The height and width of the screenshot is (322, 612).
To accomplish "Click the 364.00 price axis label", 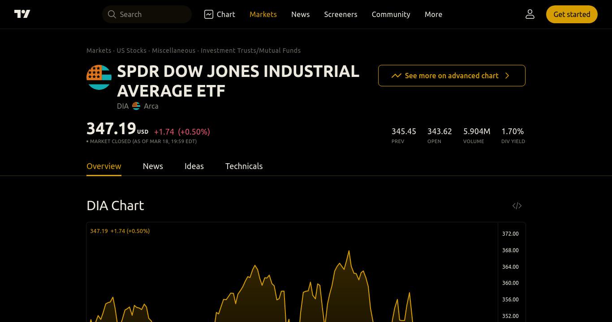I will [510, 267].
